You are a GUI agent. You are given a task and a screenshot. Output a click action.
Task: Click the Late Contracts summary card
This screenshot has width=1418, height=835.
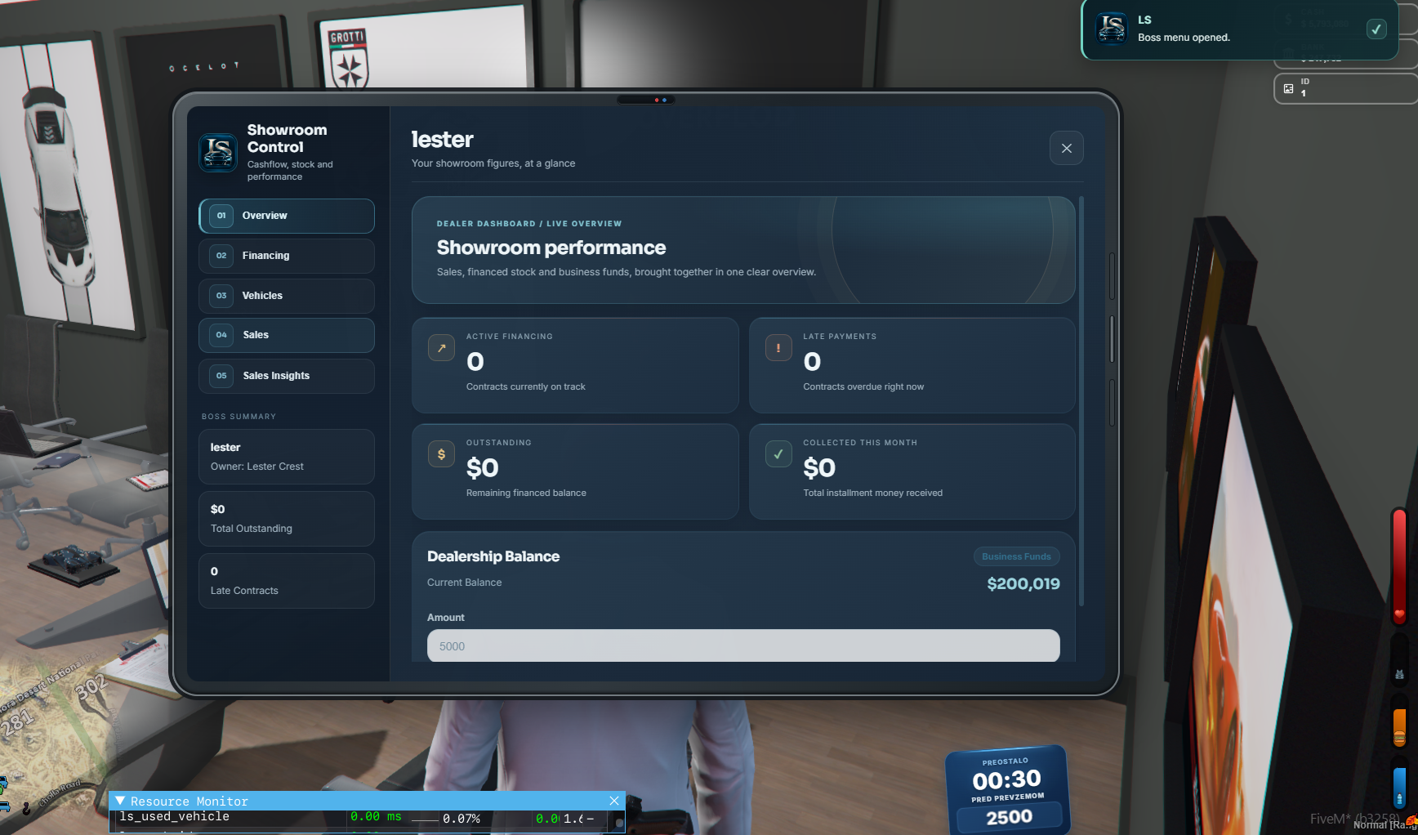coord(287,581)
